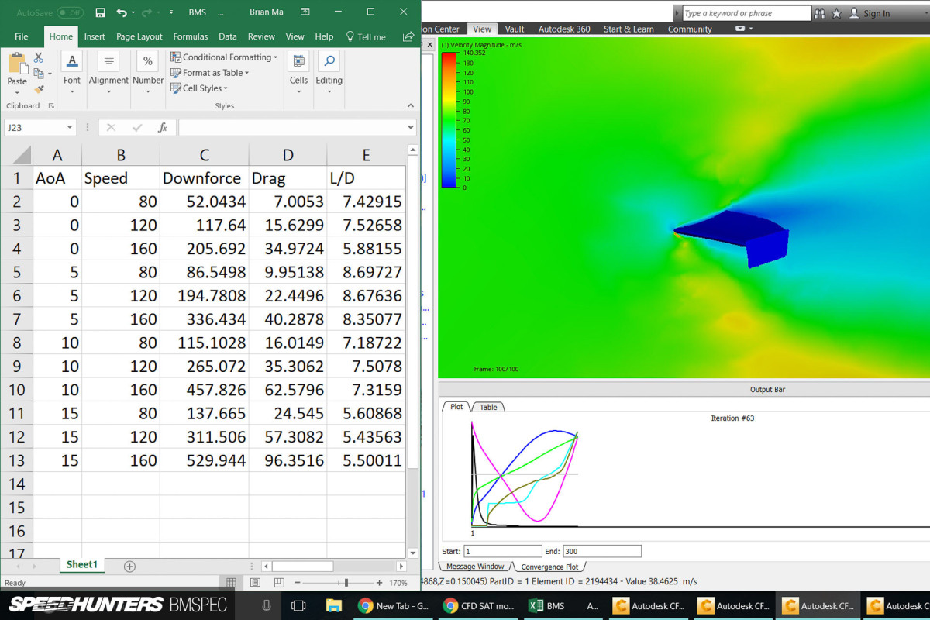Switch to the Table tab in Output Bar

coord(488,407)
